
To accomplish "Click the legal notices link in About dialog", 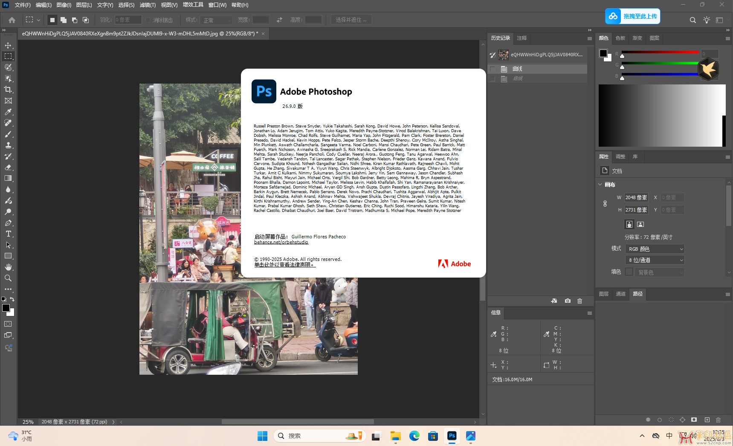I will [x=285, y=265].
